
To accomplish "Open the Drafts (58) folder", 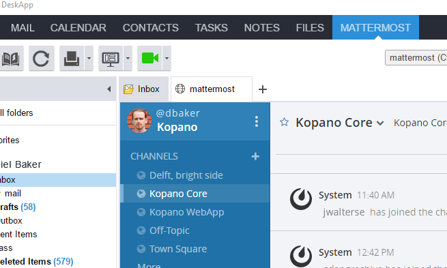I will tap(18, 207).
